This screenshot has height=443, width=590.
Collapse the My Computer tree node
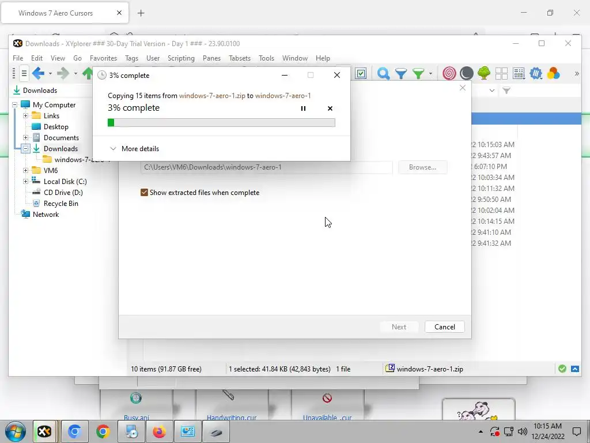(x=14, y=105)
